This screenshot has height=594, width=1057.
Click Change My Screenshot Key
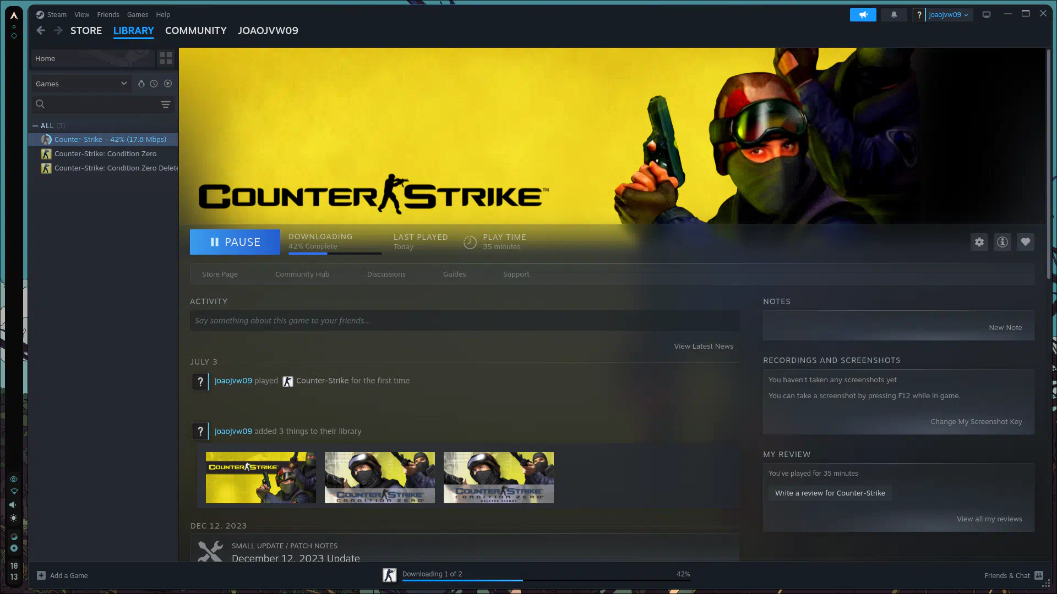click(976, 421)
